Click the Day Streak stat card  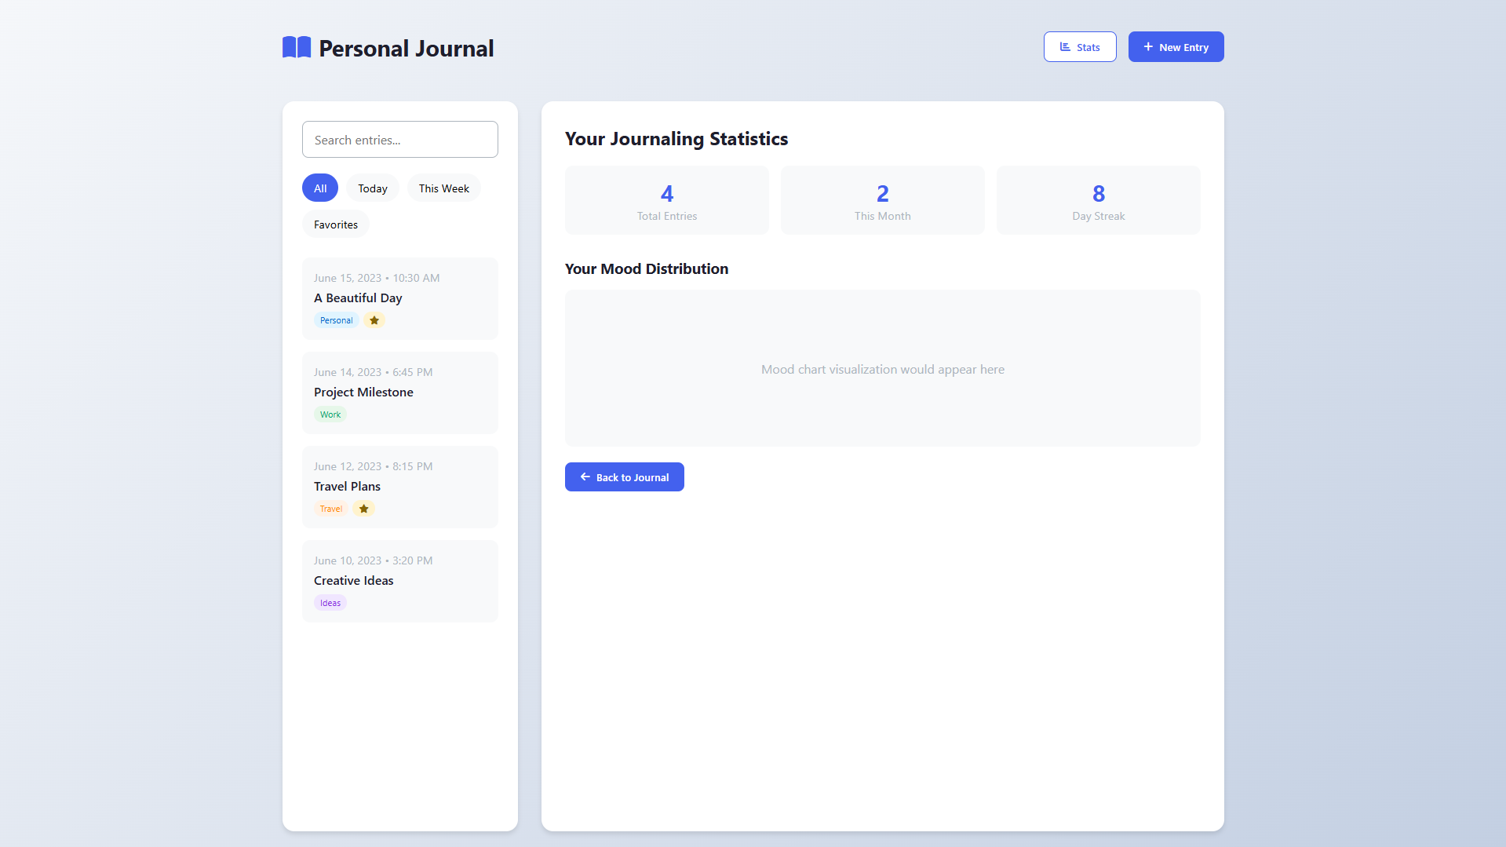click(1098, 200)
